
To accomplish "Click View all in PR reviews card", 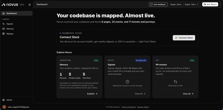I will coord(188,94).
